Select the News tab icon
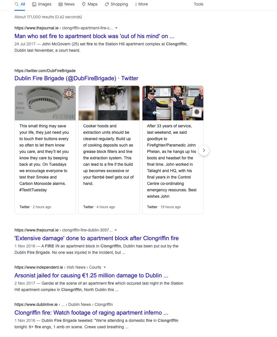277x337 pixels. [x=61, y=4]
